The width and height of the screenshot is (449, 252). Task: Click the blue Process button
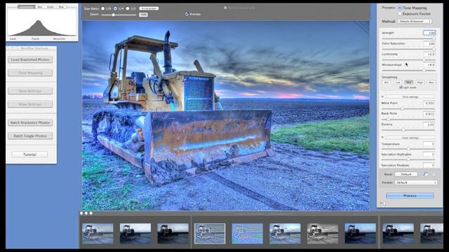[x=410, y=196]
